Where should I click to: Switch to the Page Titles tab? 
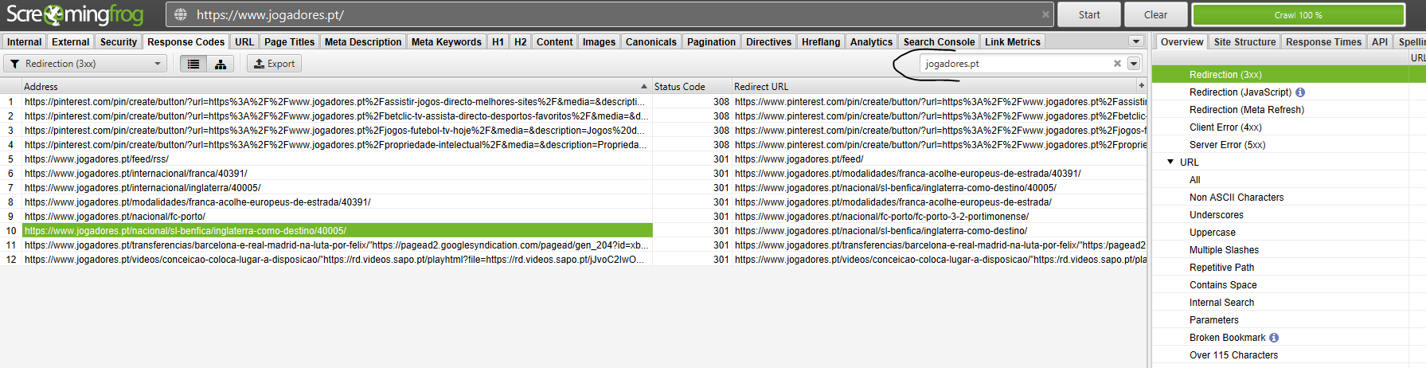click(x=289, y=42)
